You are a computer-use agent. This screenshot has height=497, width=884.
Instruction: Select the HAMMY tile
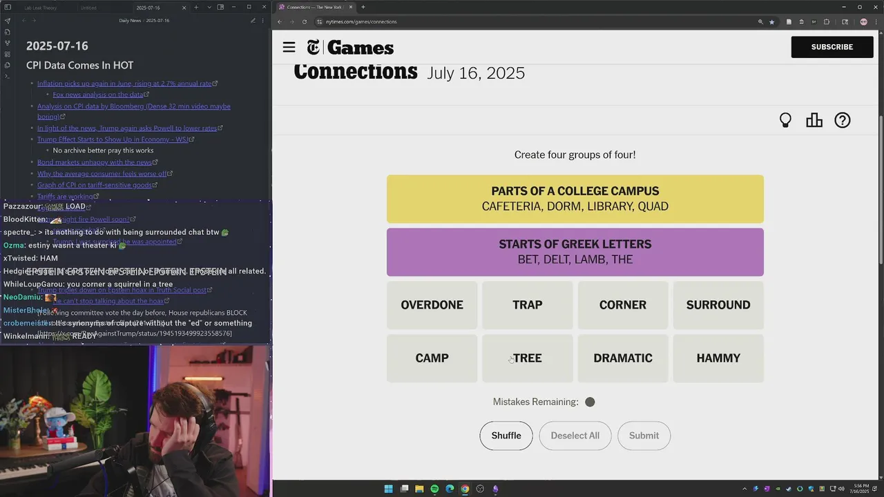[x=718, y=358]
